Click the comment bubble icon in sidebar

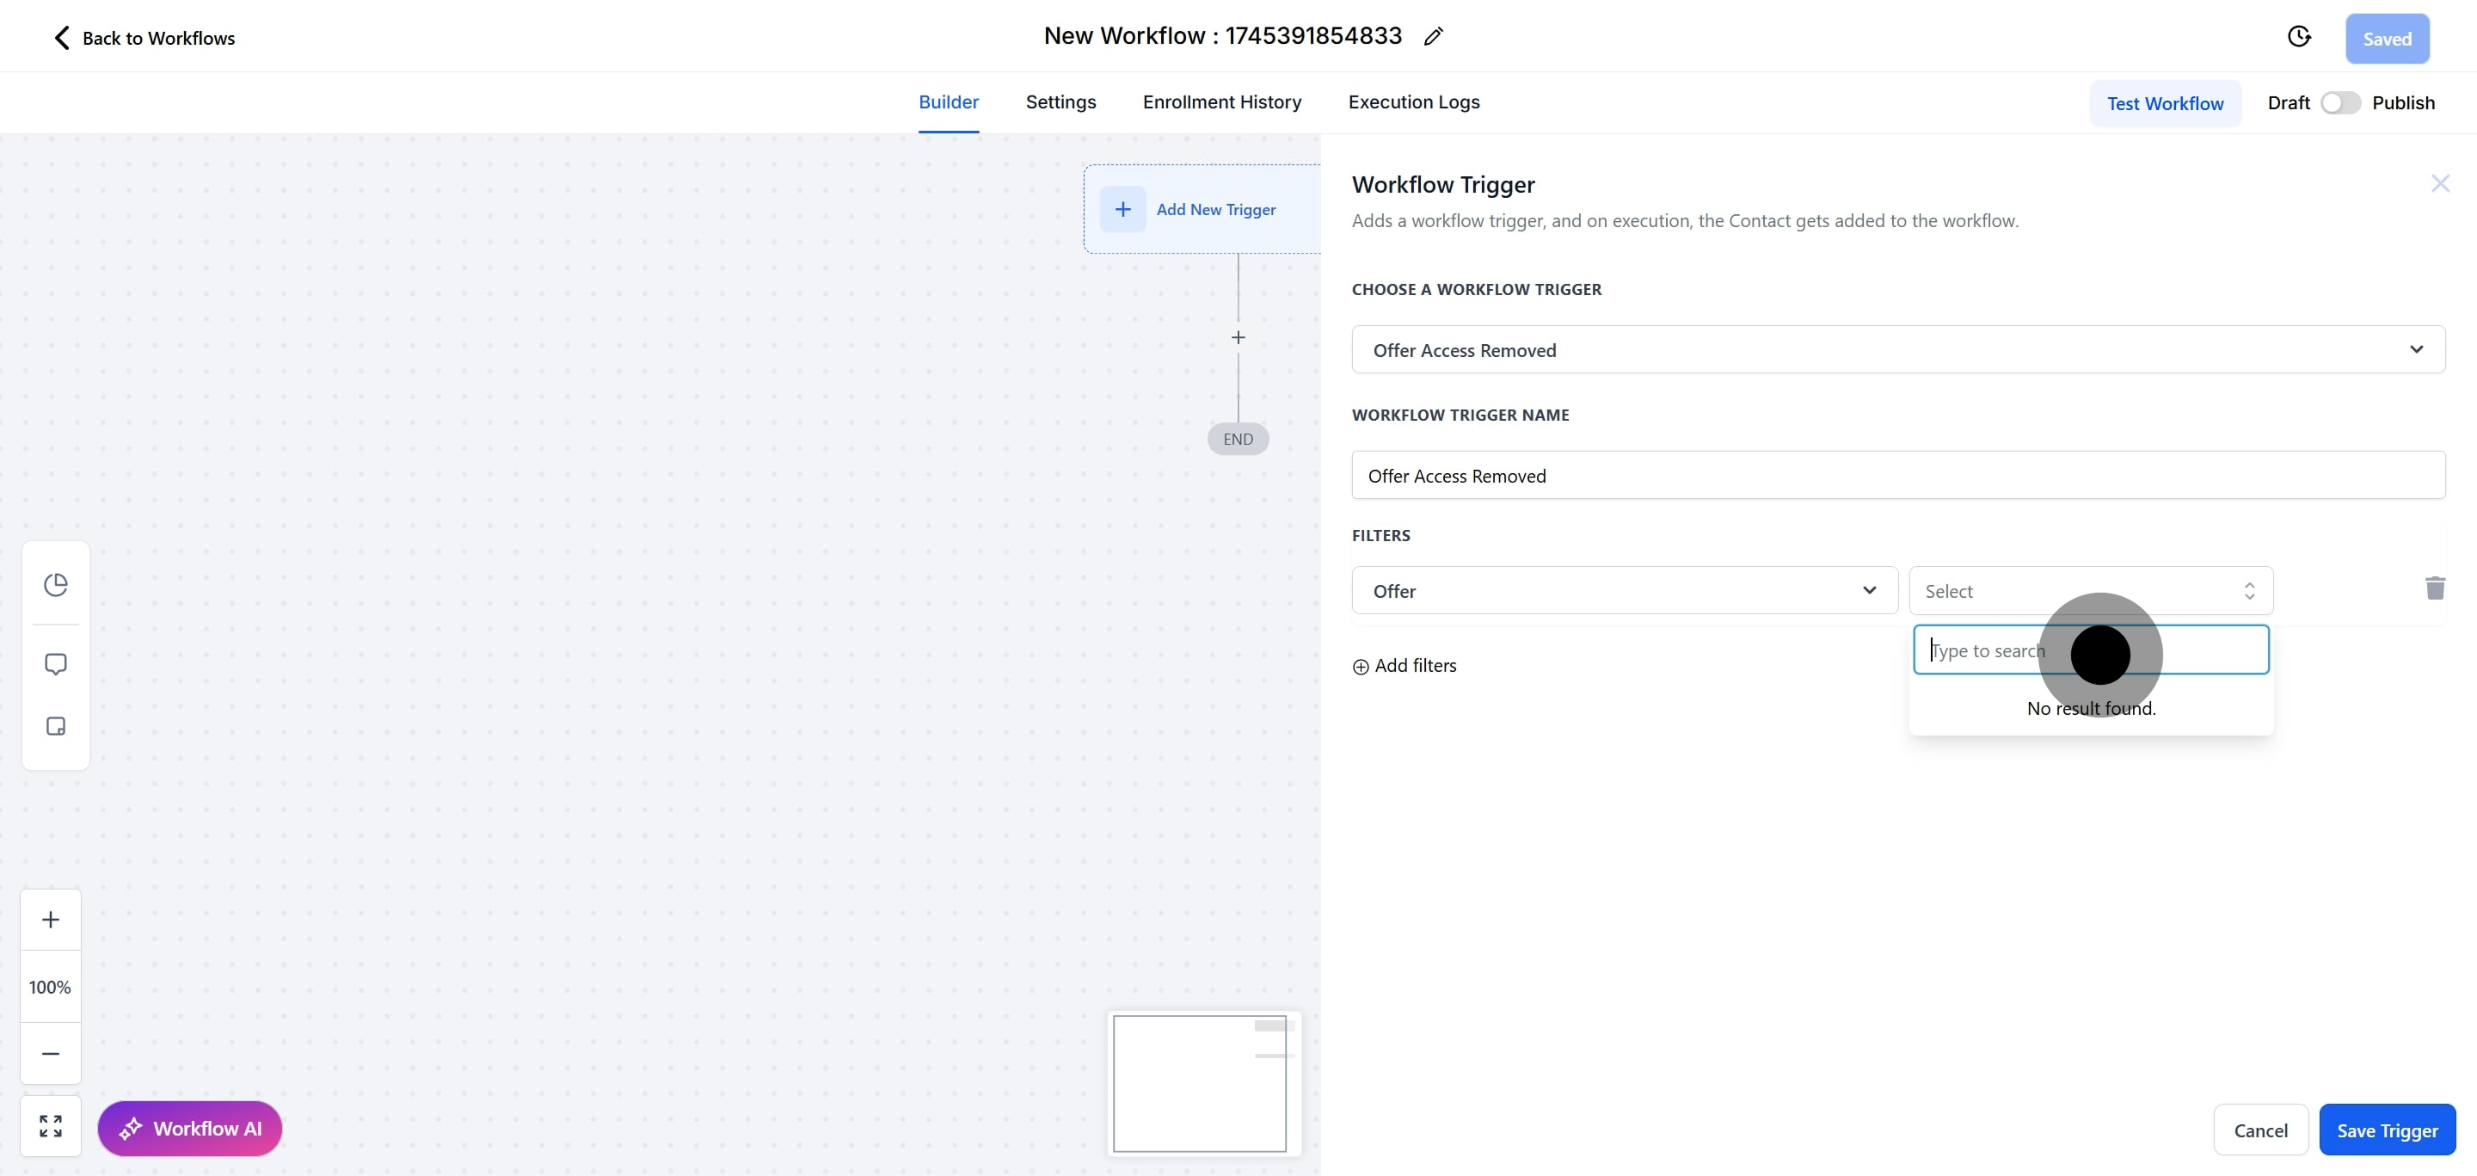pyautogui.click(x=56, y=664)
